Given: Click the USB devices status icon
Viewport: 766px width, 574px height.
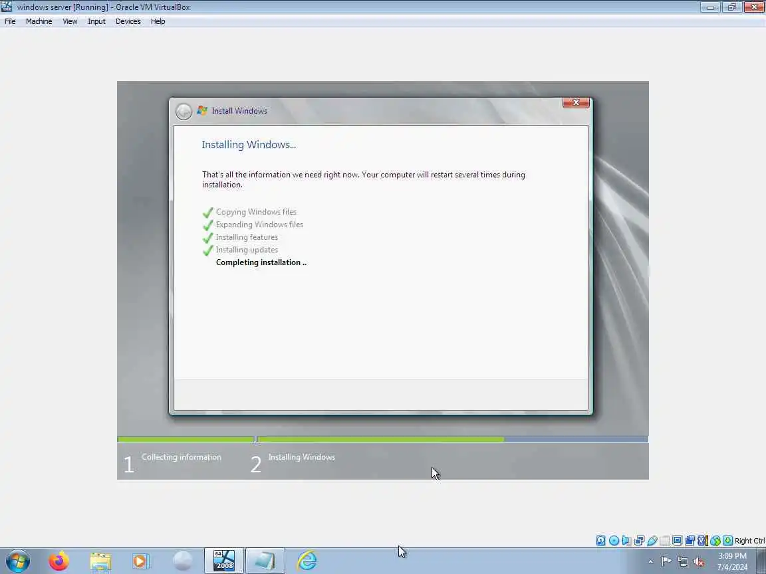Looking at the screenshot, I should coord(652,540).
